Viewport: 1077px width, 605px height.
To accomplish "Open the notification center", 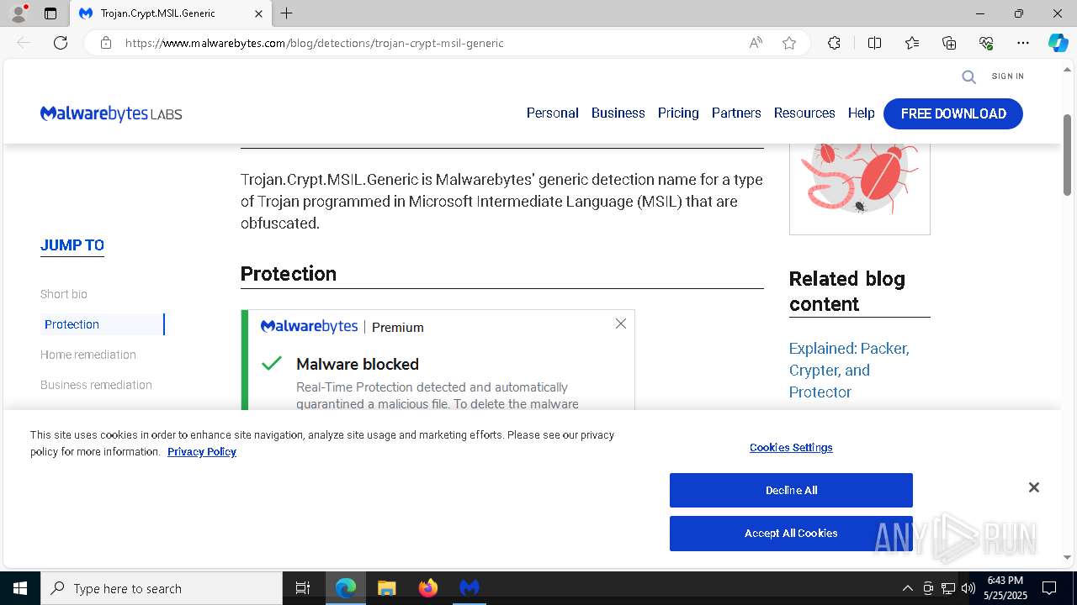I will click(x=1049, y=588).
